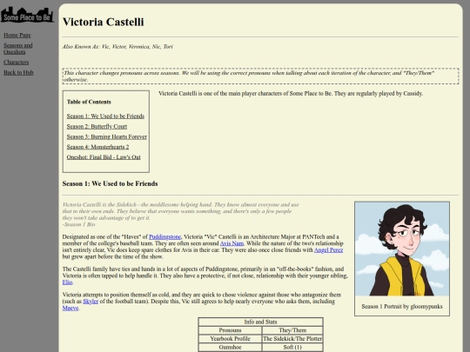Viewport: 470px width, 352px height.
Task: Click the Yearbook Profile table cell
Action: 230,339
